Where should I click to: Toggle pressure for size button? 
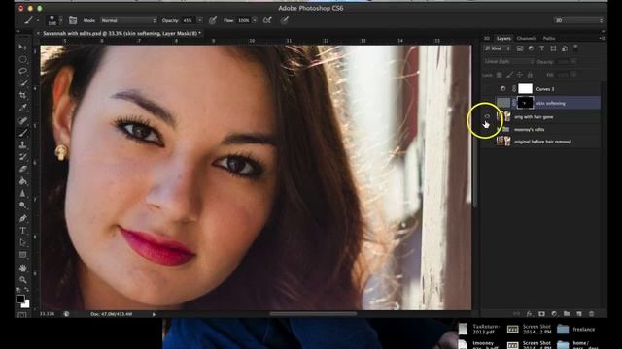pos(285,20)
